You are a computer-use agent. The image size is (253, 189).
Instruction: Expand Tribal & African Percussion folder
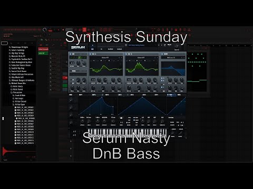(21, 74)
